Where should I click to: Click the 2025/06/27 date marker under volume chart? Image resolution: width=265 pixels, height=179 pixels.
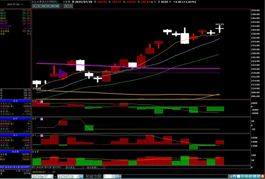[39, 172]
